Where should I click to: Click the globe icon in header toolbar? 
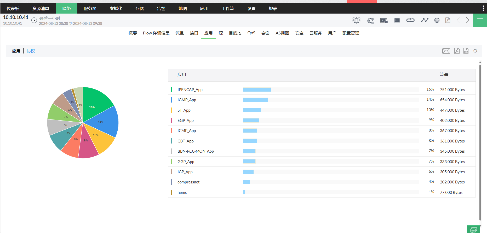[x=437, y=20]
